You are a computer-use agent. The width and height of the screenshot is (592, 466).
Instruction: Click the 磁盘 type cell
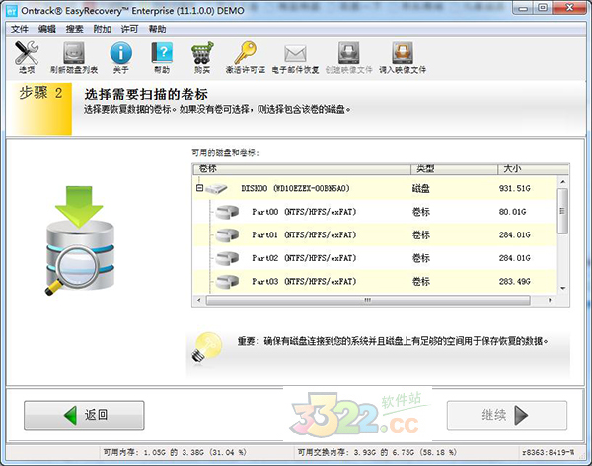[x=421, y=188]
